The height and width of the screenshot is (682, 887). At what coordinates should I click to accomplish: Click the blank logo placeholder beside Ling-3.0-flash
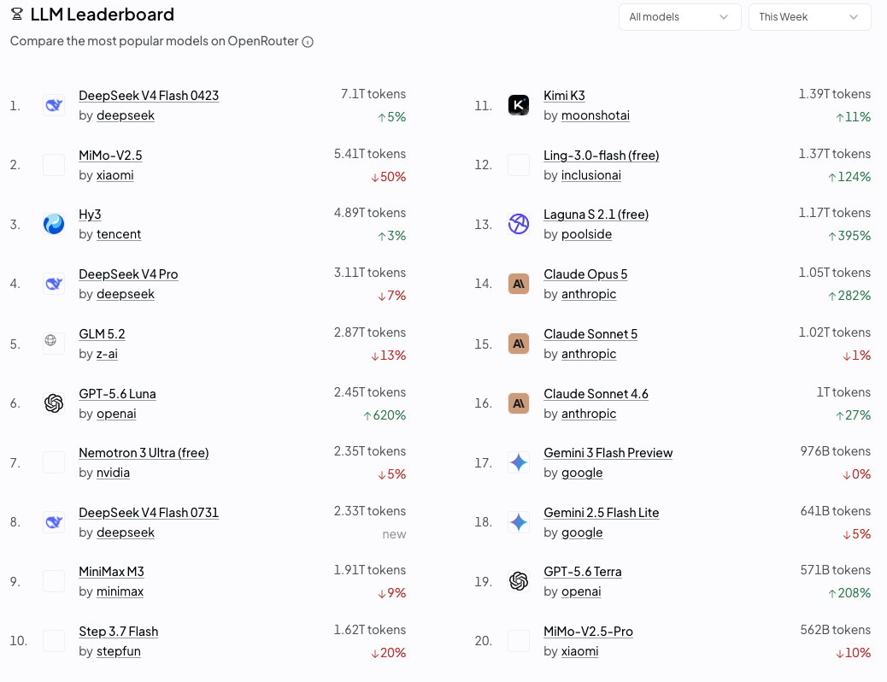pyautogui.click(x=519, y=165)
